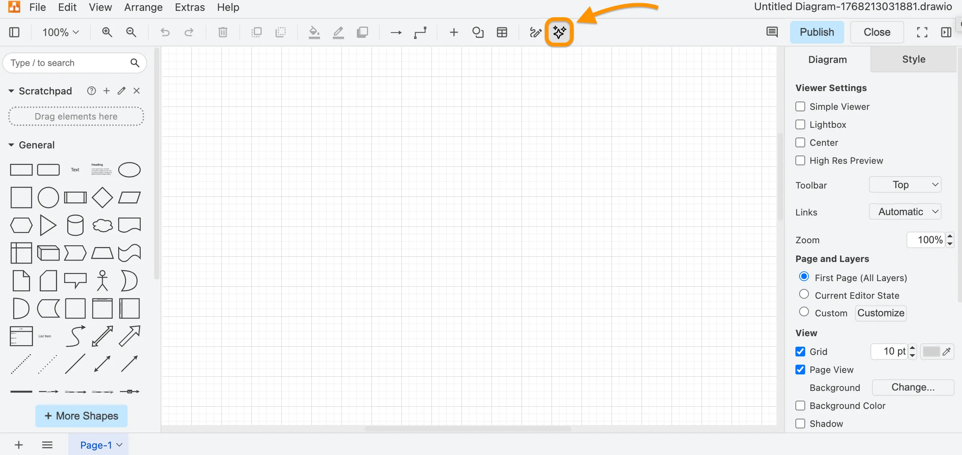962x455 pixels.
Task: Click the Publish button
Action: pos(817,32)
